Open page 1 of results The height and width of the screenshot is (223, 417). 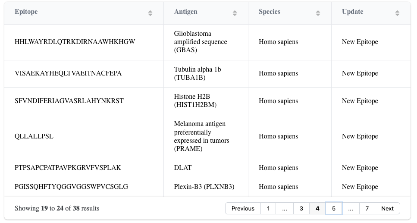coord(268,208)
